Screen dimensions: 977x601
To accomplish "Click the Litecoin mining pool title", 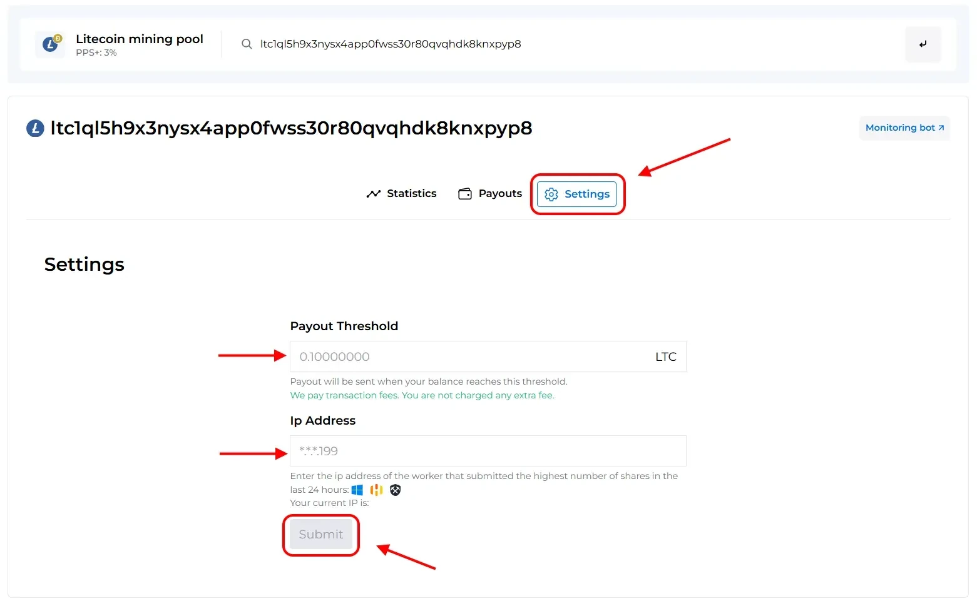I will point(140,39).
